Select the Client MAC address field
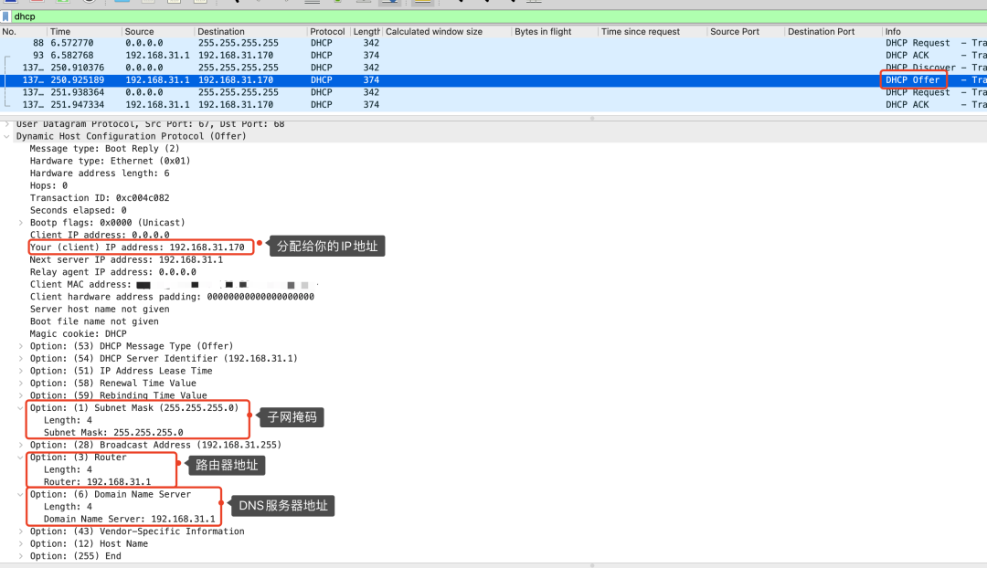 tap(173, 284)
